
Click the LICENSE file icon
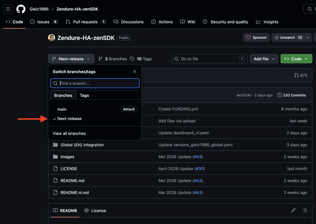click(x=55, y=169)
